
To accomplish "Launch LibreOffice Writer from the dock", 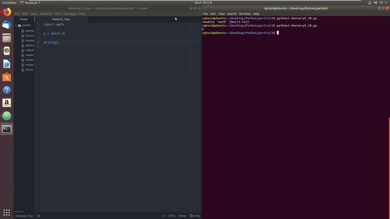I will [7, 64].
